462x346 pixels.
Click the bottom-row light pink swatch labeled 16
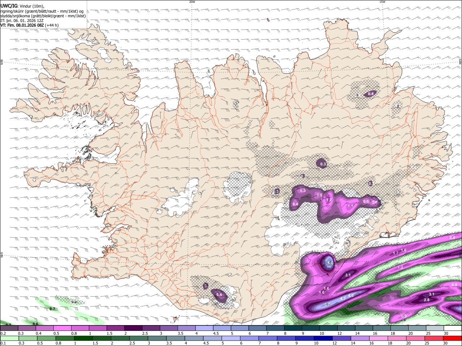coord(378,338)
